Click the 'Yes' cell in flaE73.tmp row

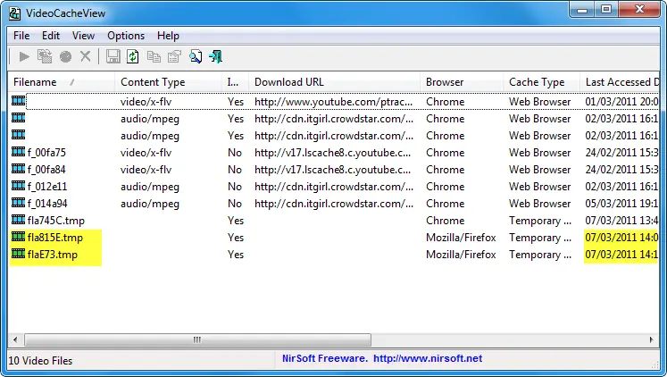236,255
